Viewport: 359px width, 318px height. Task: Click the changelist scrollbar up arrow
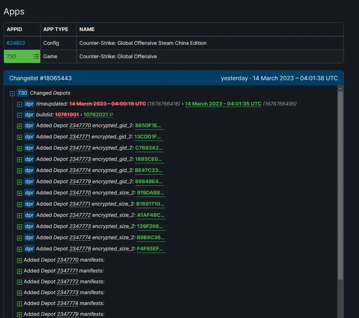[340, 89]
